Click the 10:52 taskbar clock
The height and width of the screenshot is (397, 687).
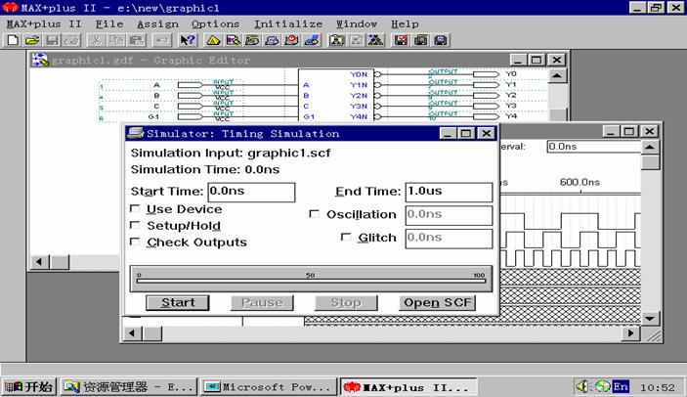click(658, 387)
